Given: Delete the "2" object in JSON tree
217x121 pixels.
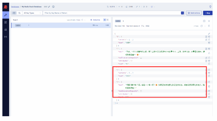Looking at the screenshot, I should pos(209,70).
